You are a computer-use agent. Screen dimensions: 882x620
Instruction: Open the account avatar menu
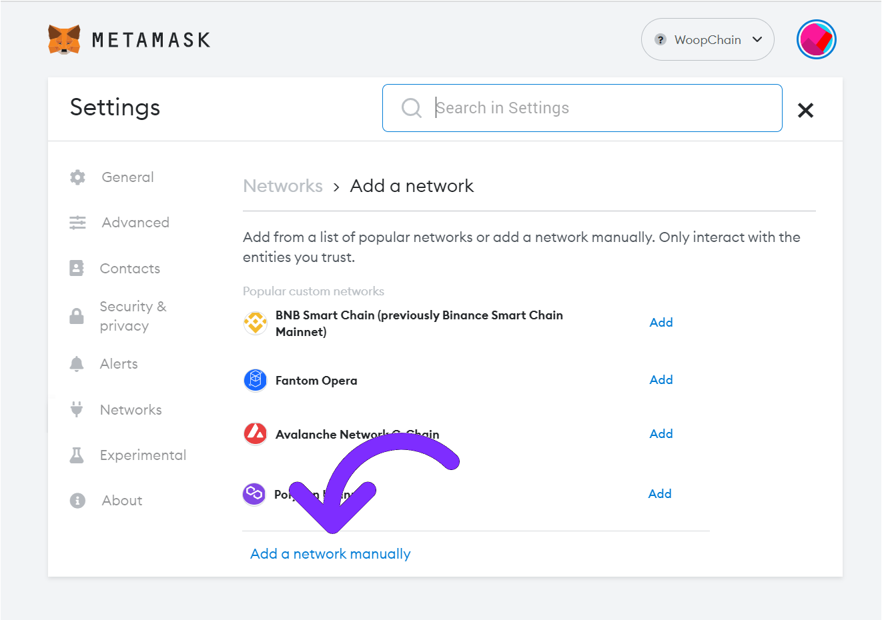[816, 39]
